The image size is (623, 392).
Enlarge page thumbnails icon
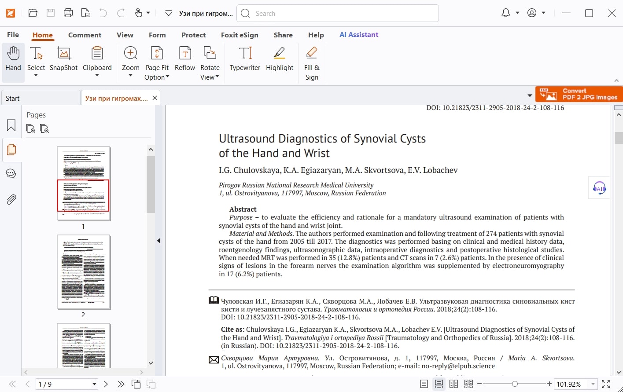pyautogui.click(x=31, y=129)
